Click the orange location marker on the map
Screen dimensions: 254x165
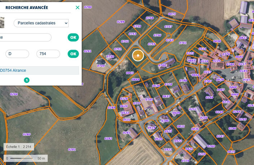(138, 55)
